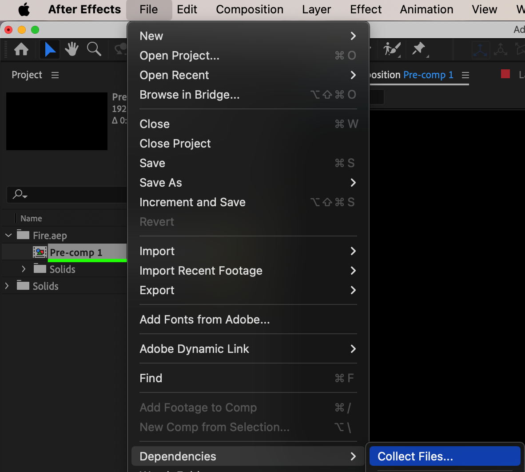Click the Pre-comp 1 composition icon
This screenshot has height=472, width=525.
coord(40,252)
